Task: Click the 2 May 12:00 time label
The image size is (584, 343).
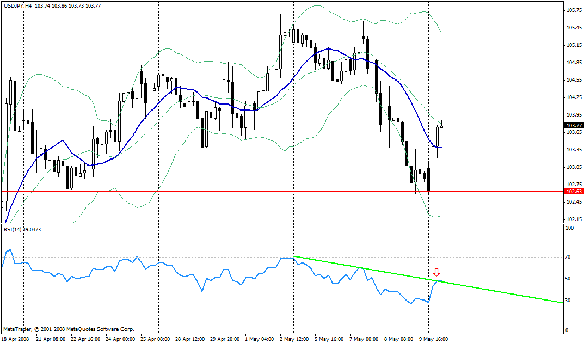Action: point(293,339)
